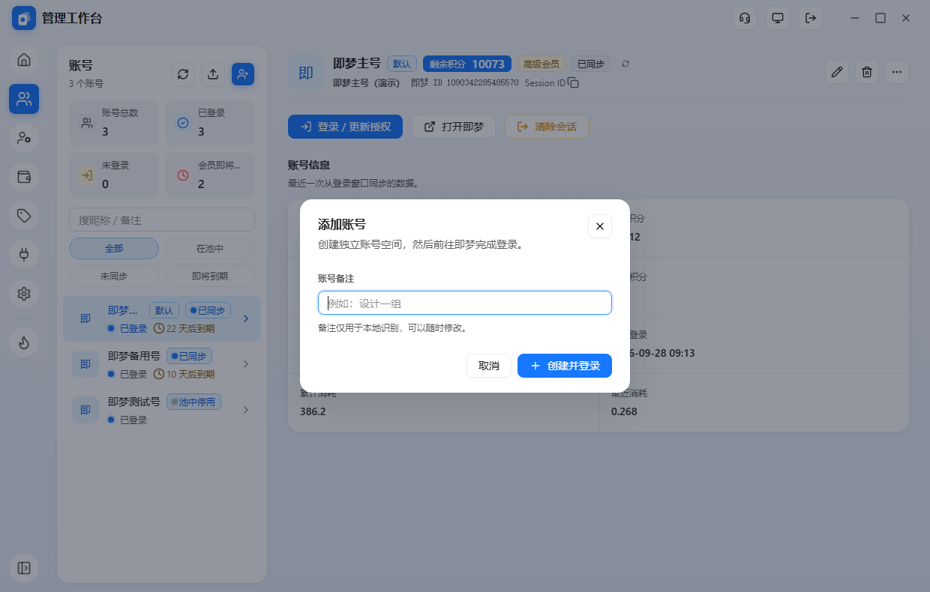The image size is (930, 592).
Task: Open the wallet icon in sidebar
Action: [24, 177]
